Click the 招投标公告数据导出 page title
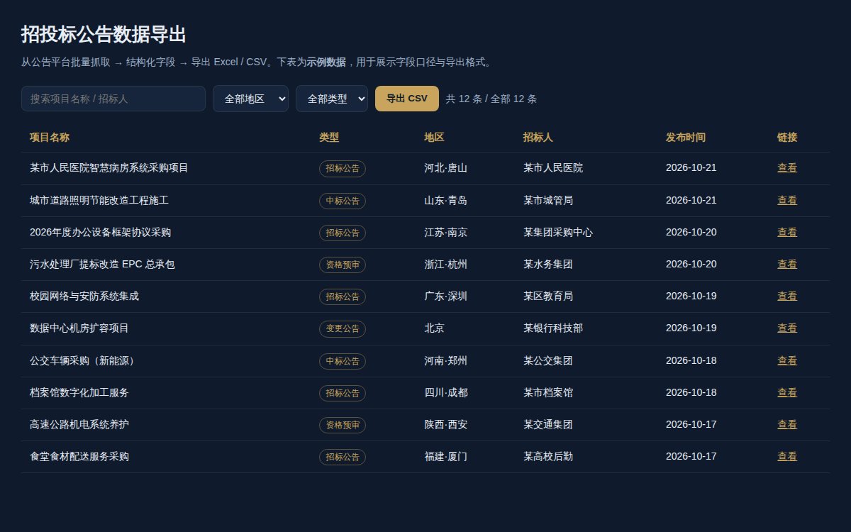This screenshot has height=532, width=851. point(104,34)
